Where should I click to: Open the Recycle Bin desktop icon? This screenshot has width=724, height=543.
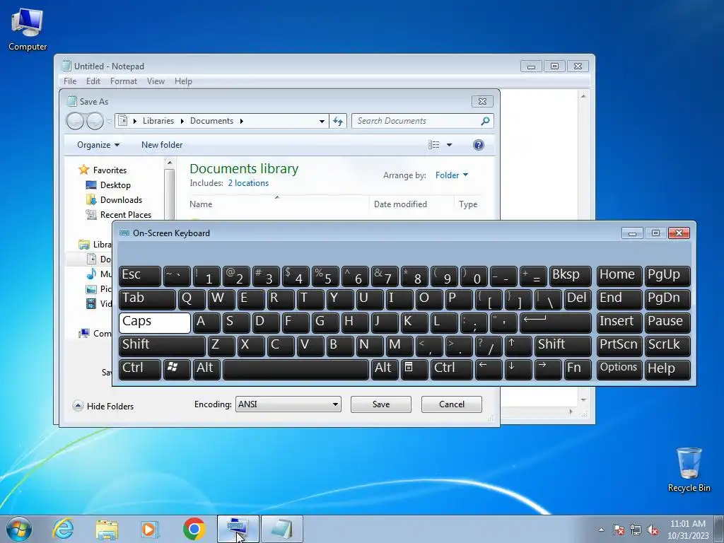click(x=689, y=469)
